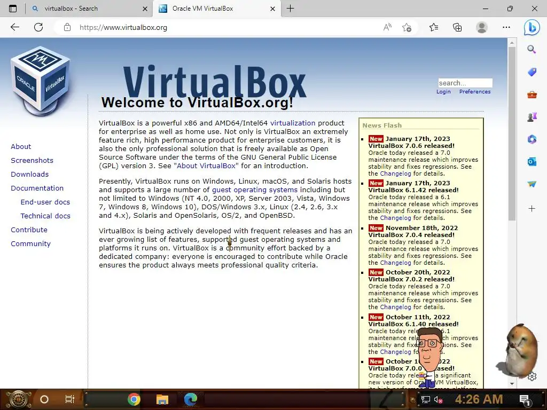Open the Microsoft 365 sidebar icon
The width and height of the screenshot is (547, 410).
(532, 139)
